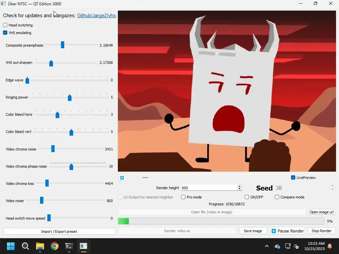Decrease Seed value with down arrow
The image size is (339, 254).
click(332, 190)
